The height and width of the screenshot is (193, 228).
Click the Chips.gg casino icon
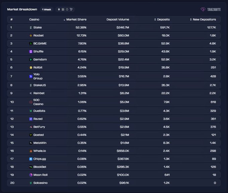[x=31, y=159]
